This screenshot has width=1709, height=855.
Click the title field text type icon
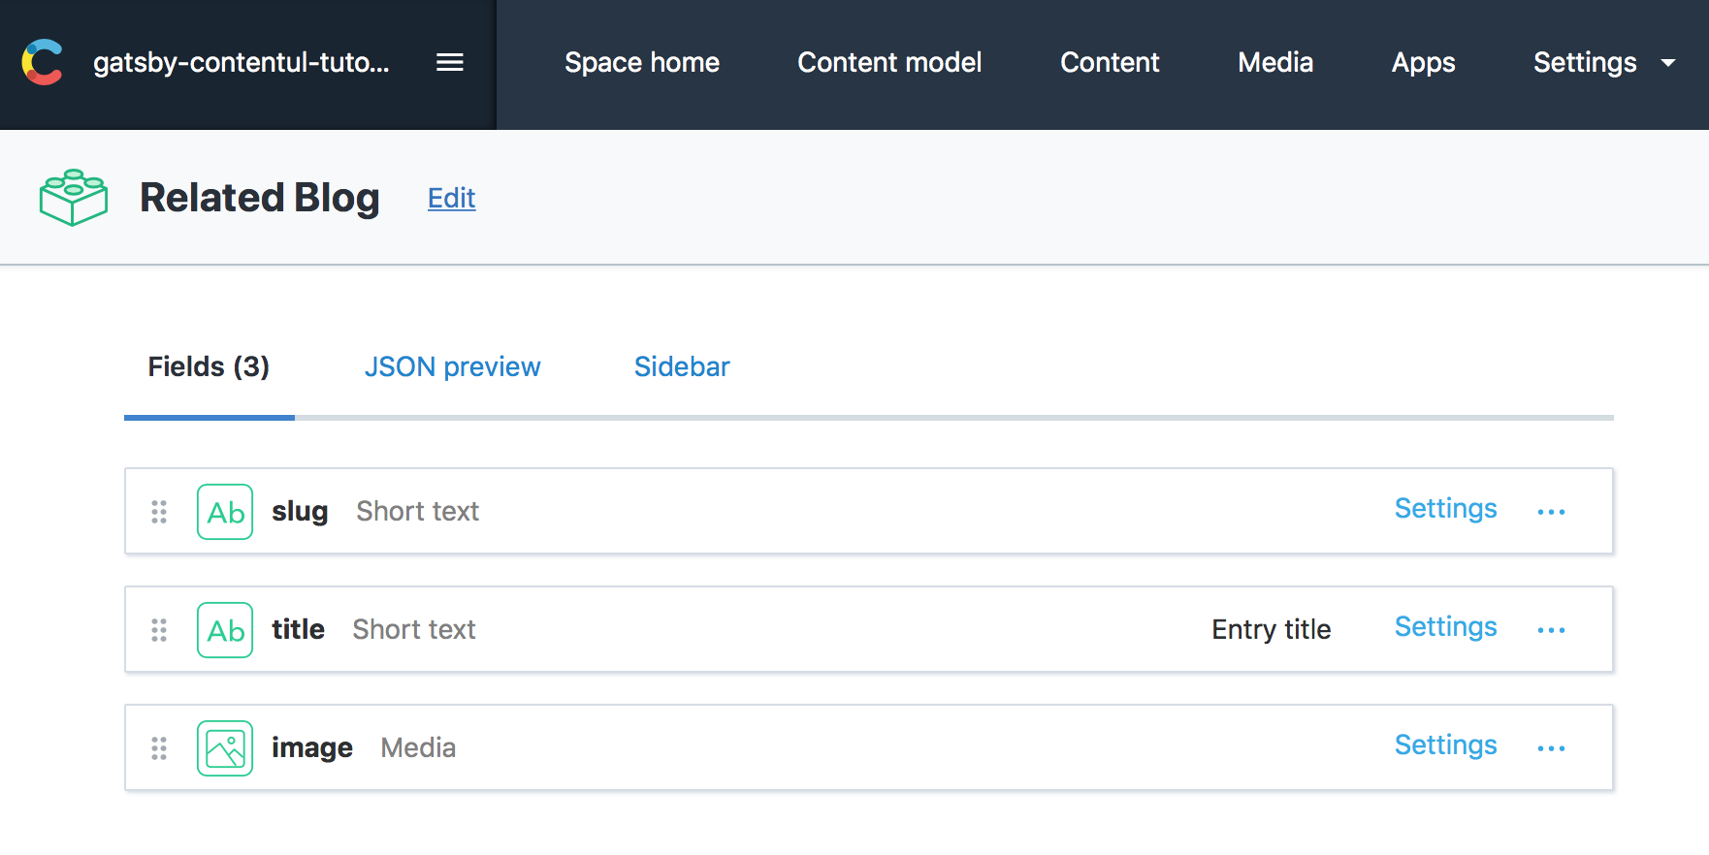tap(225, 630)
